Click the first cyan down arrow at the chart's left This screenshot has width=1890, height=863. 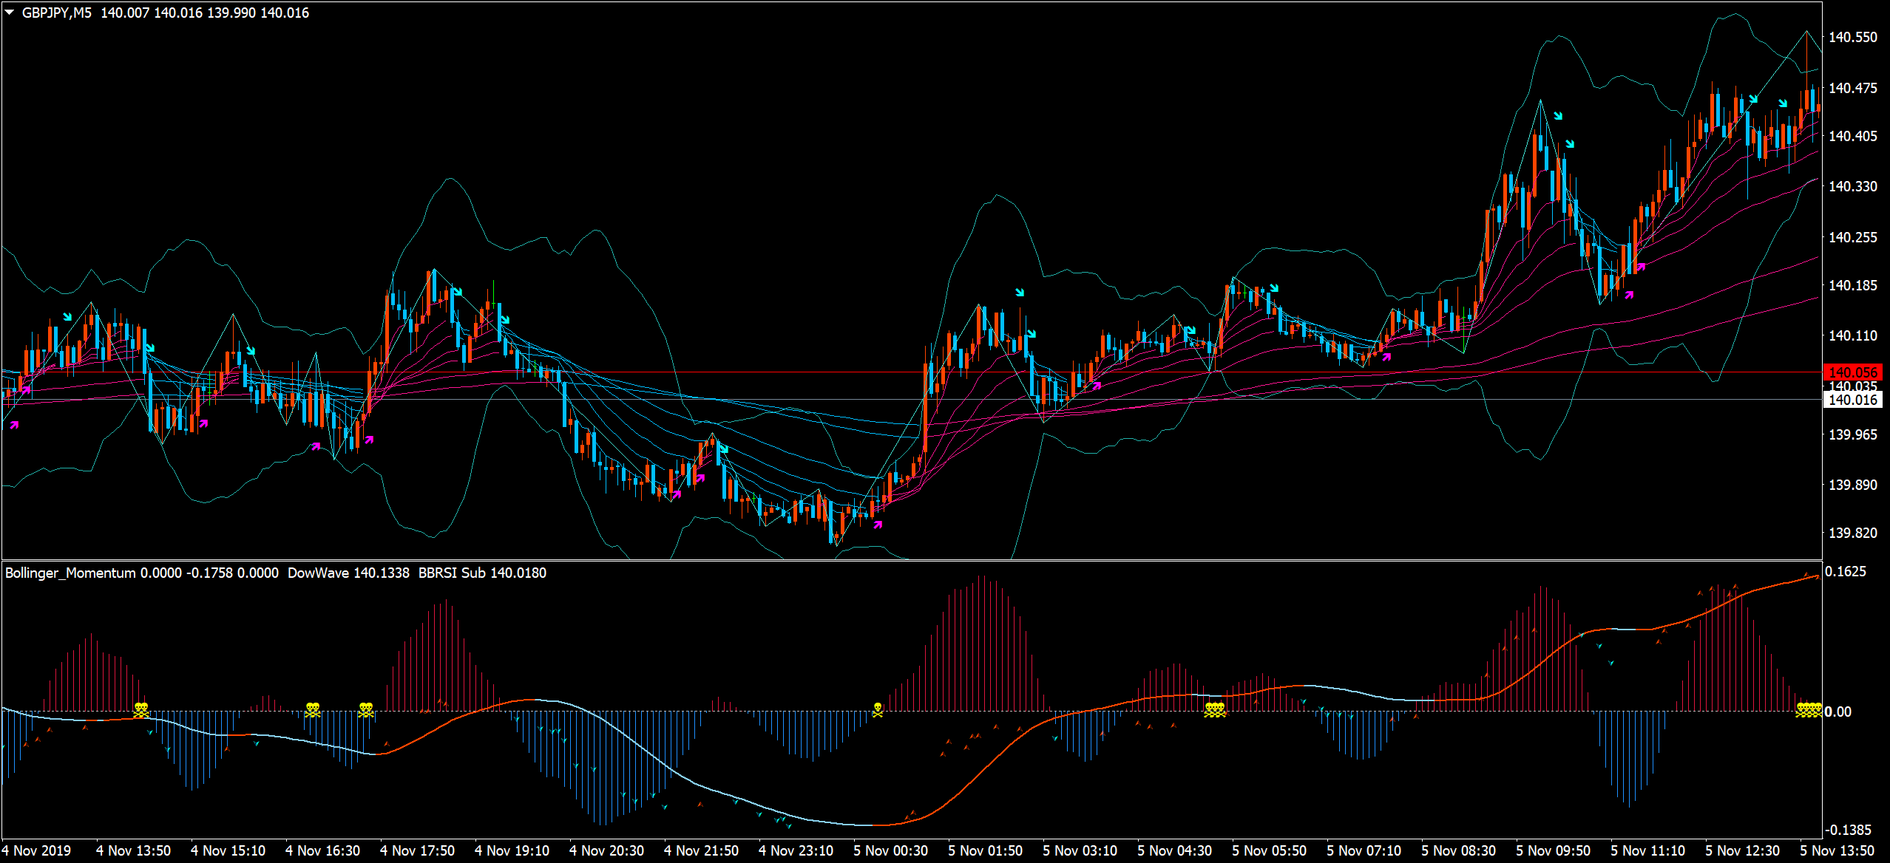(x=67, y=317)
